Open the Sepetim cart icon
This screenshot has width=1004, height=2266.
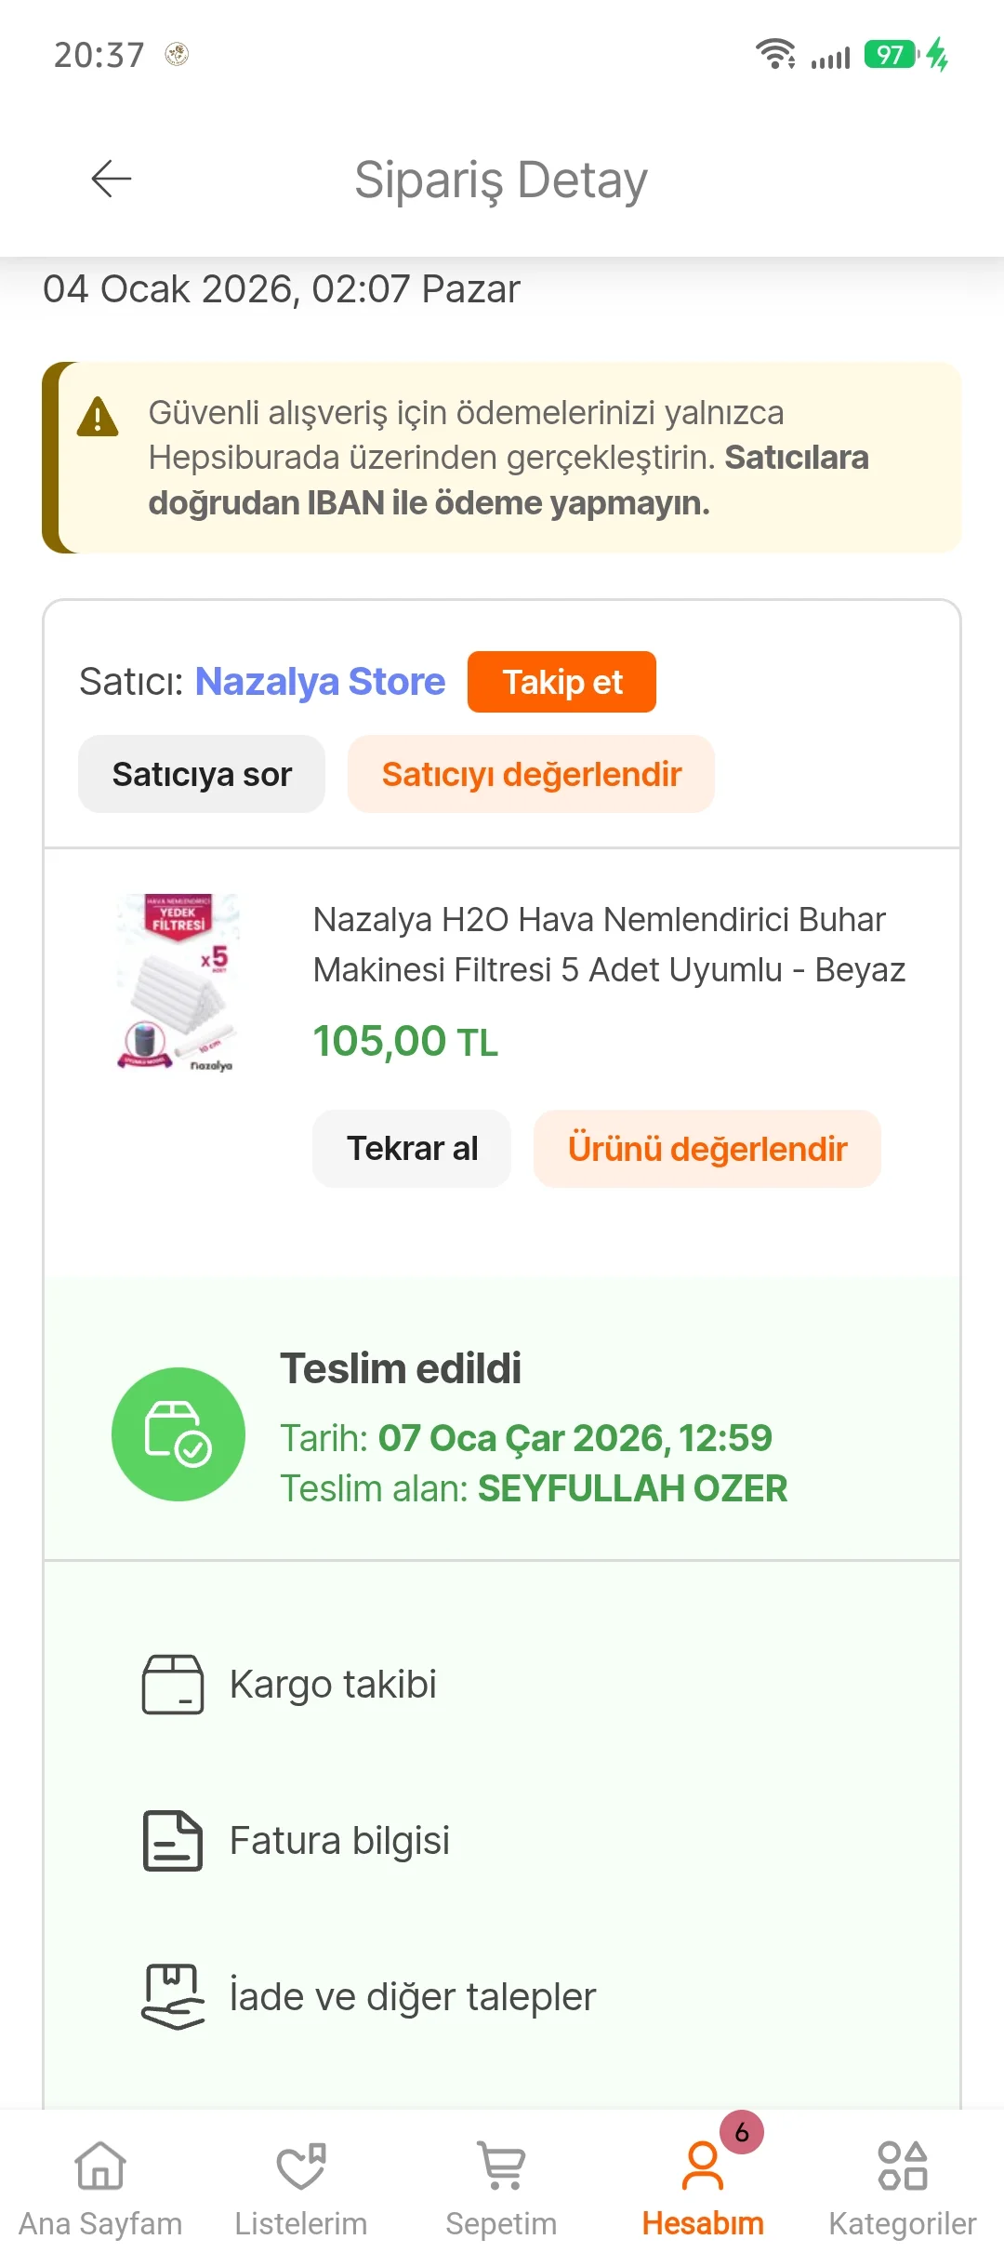[501, 2166]
